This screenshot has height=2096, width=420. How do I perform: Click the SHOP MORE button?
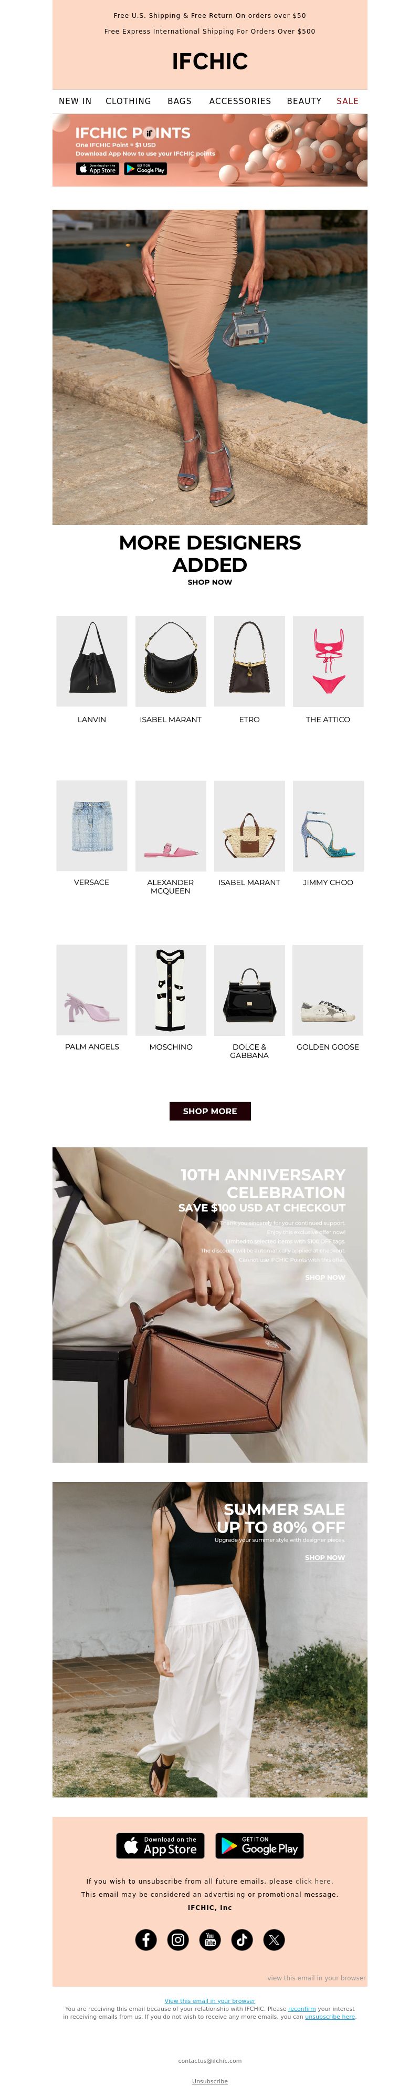[209, 1111]
